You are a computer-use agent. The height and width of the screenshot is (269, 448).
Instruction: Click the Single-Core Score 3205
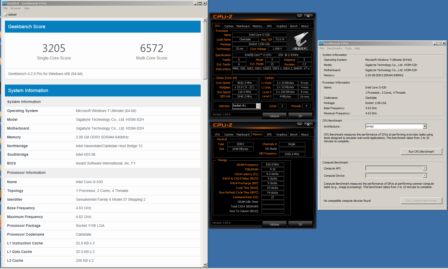pyautogui.click(x=54, y=48)
